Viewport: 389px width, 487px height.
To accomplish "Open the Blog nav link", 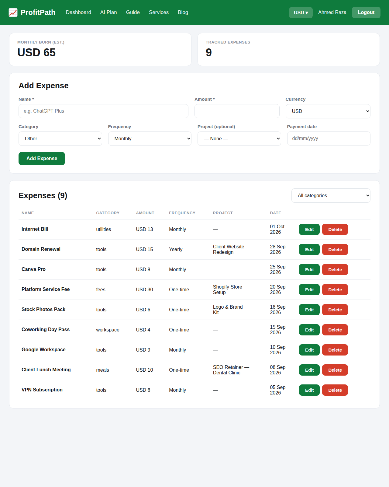I will (183, 12).
